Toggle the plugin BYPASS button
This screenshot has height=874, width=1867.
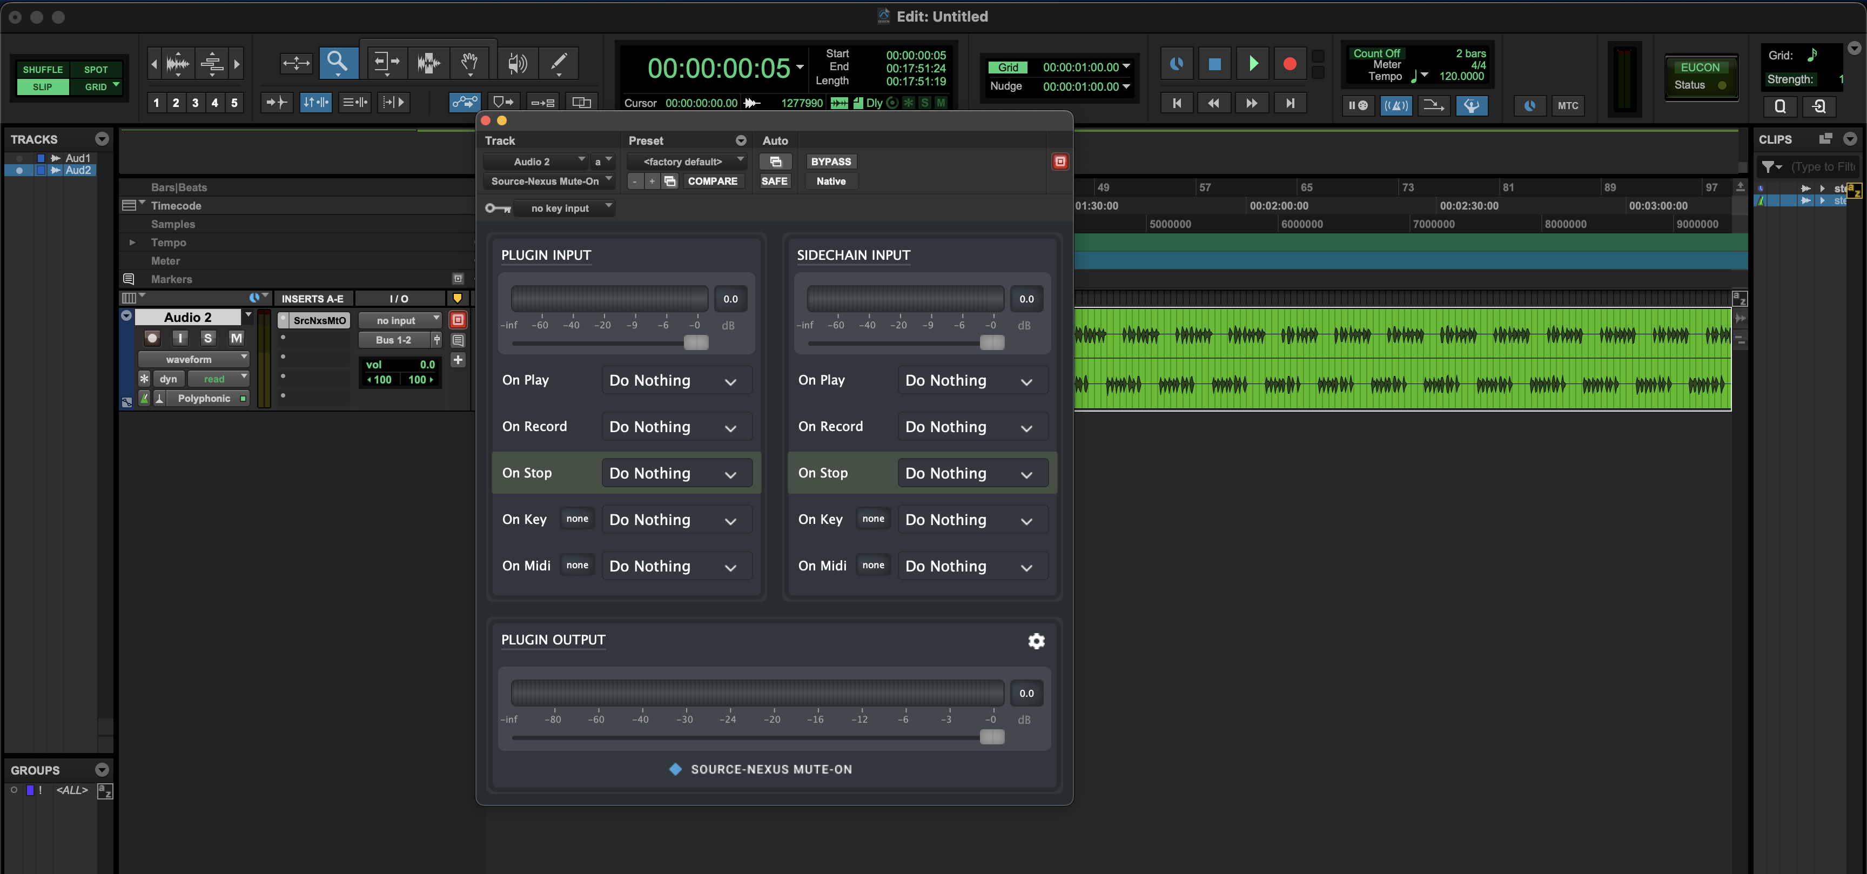point(830,162)
